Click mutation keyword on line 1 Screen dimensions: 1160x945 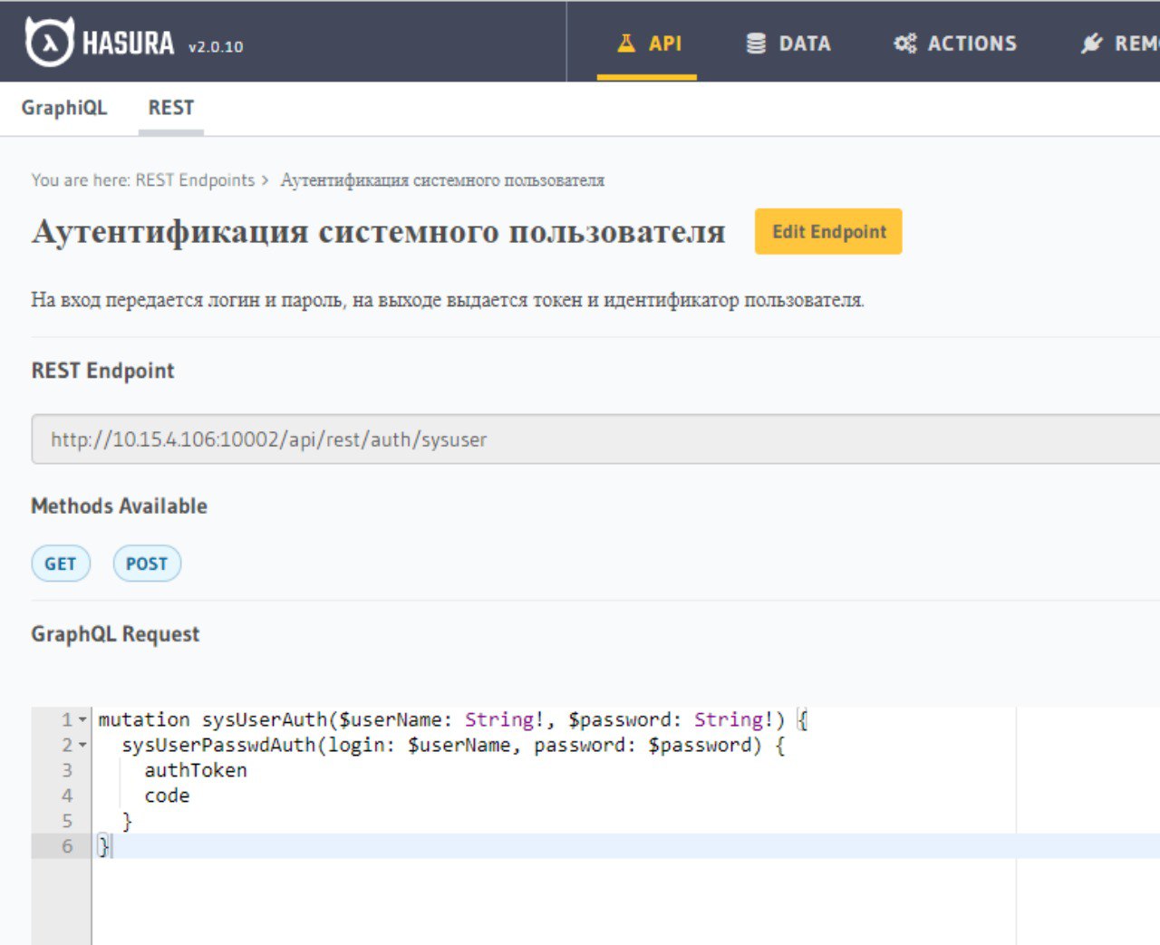click(x=144, y=719)
